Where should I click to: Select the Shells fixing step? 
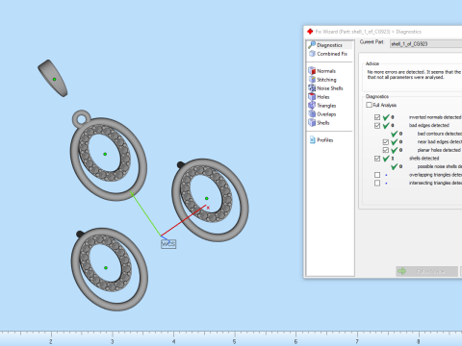click(x=319, y=123)
